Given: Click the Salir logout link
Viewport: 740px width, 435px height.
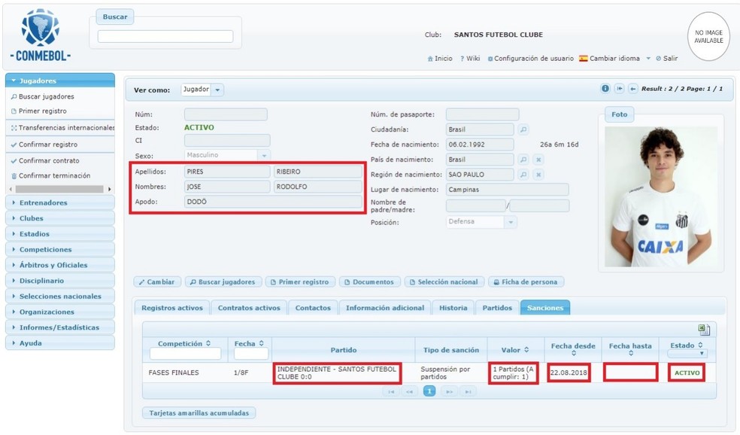Looking at the screenshot, I should click(x=669, y=58).
